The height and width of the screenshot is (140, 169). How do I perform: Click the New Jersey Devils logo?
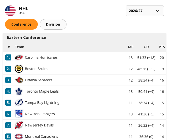coord(19,125)
